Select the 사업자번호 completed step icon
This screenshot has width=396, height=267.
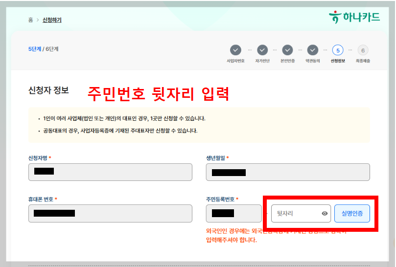pyautogui.click(x=235, y=50)
